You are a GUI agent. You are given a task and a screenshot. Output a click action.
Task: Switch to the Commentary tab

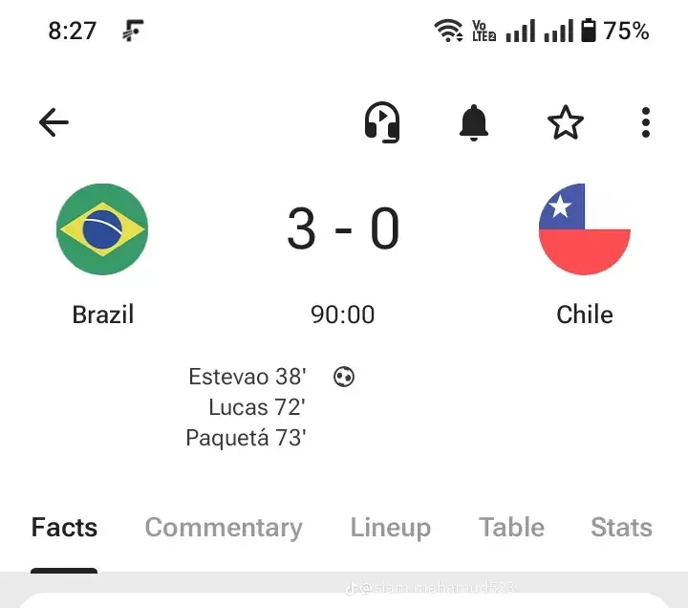(x=224, y=528)
